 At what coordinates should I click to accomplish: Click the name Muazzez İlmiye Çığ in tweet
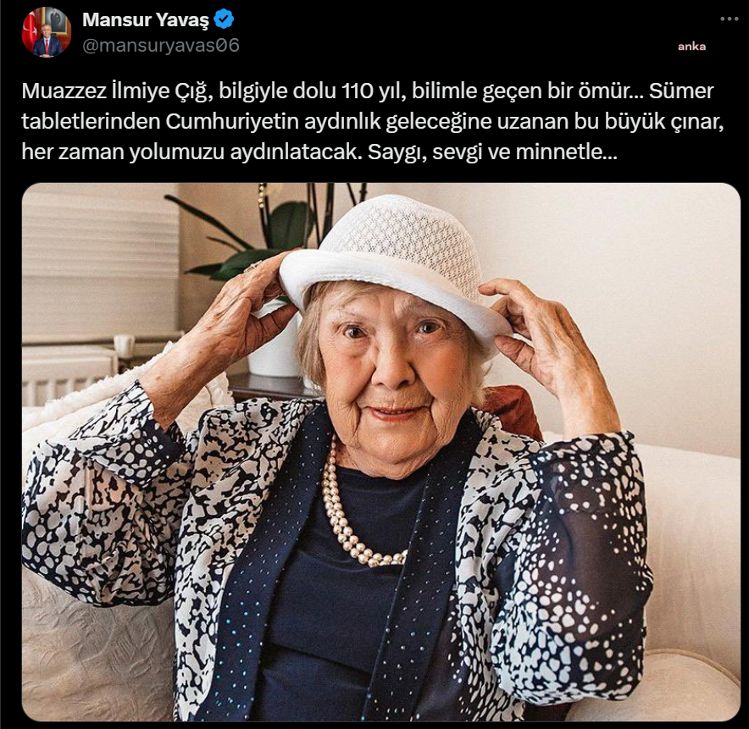[117, 91]
